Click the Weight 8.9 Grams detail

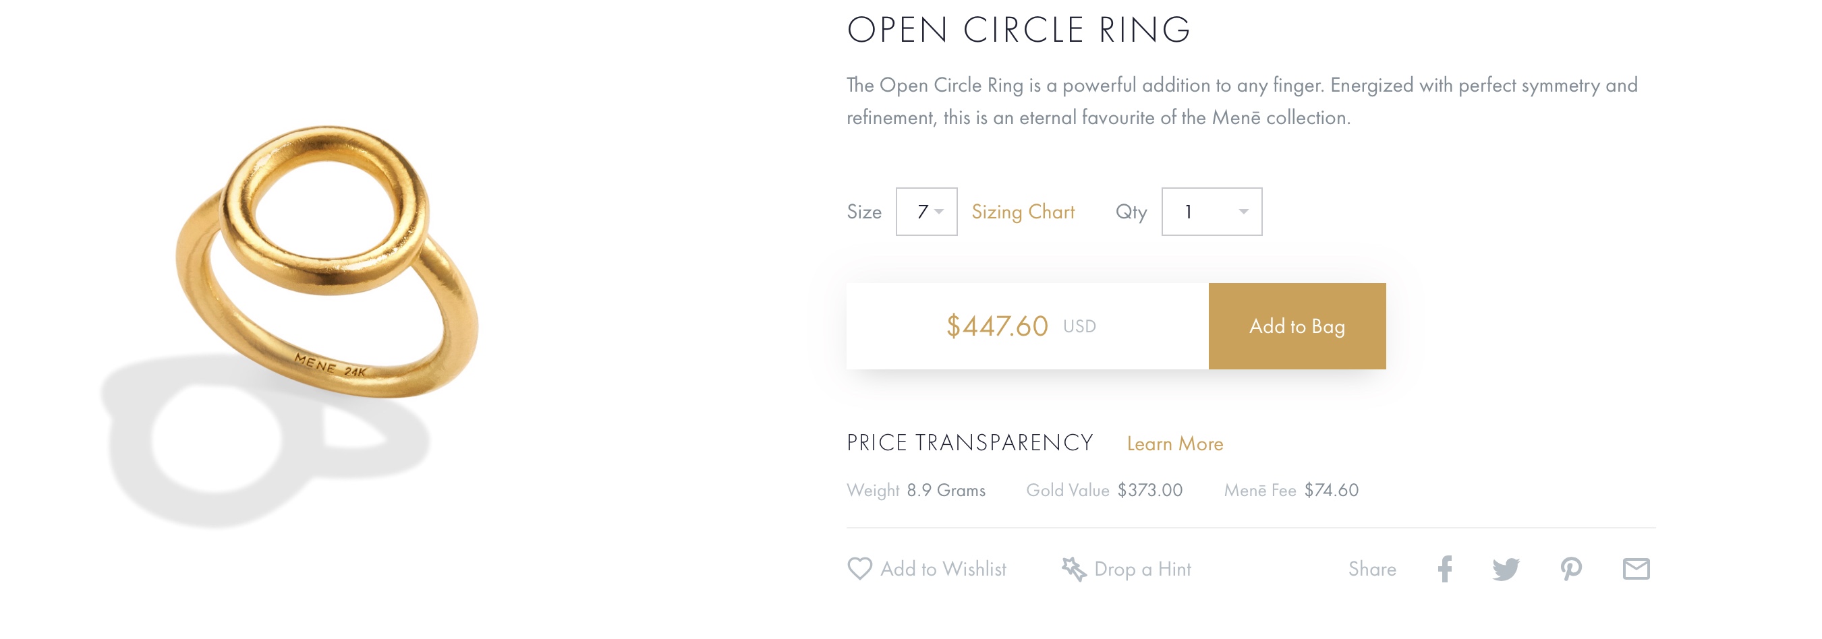click(x=916, y=491)
